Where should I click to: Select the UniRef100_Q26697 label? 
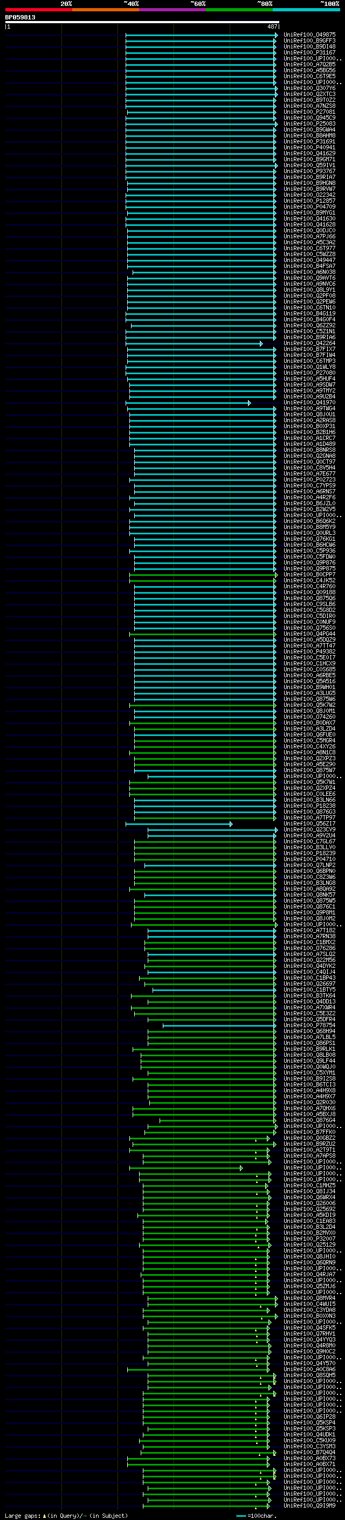[309, 983]
